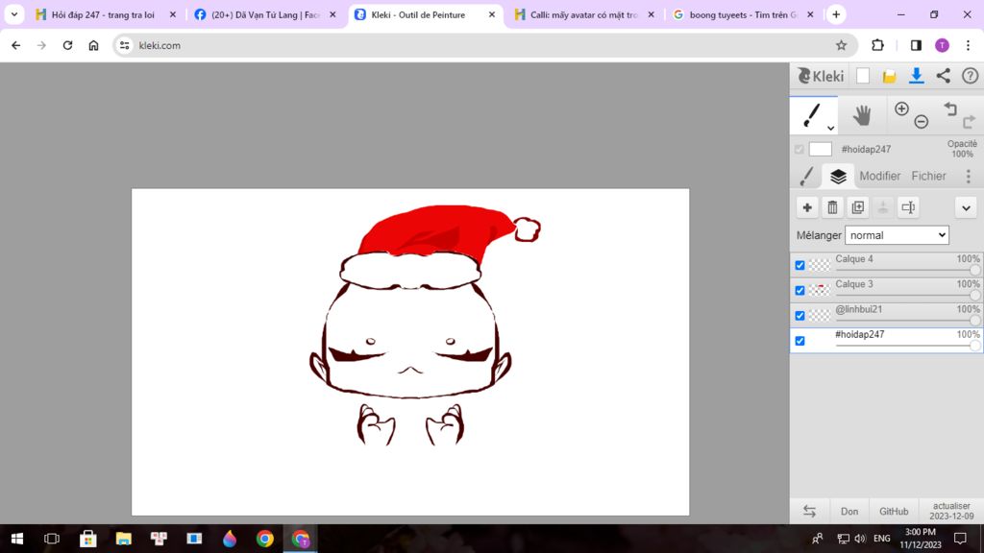Switch to the Facebook tab
Viewport: 984px width, 553px height.
265,14
